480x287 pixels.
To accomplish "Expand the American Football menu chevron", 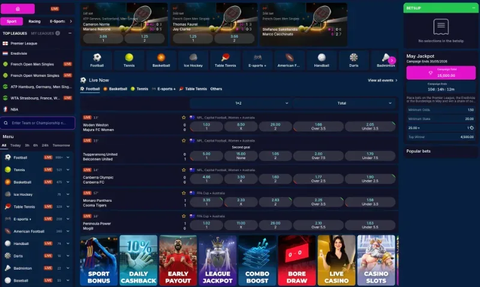I will 68,231.
